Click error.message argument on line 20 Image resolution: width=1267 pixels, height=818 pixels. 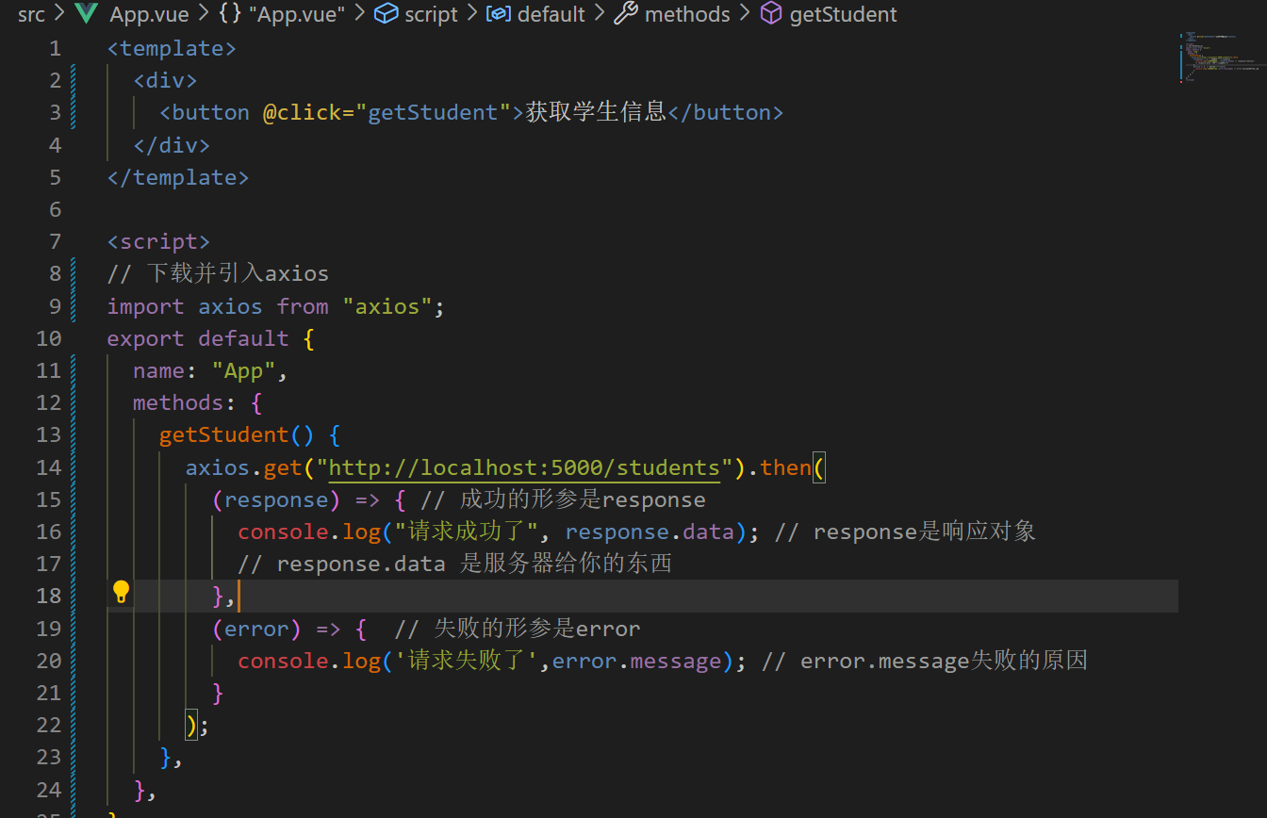(636, 661)
